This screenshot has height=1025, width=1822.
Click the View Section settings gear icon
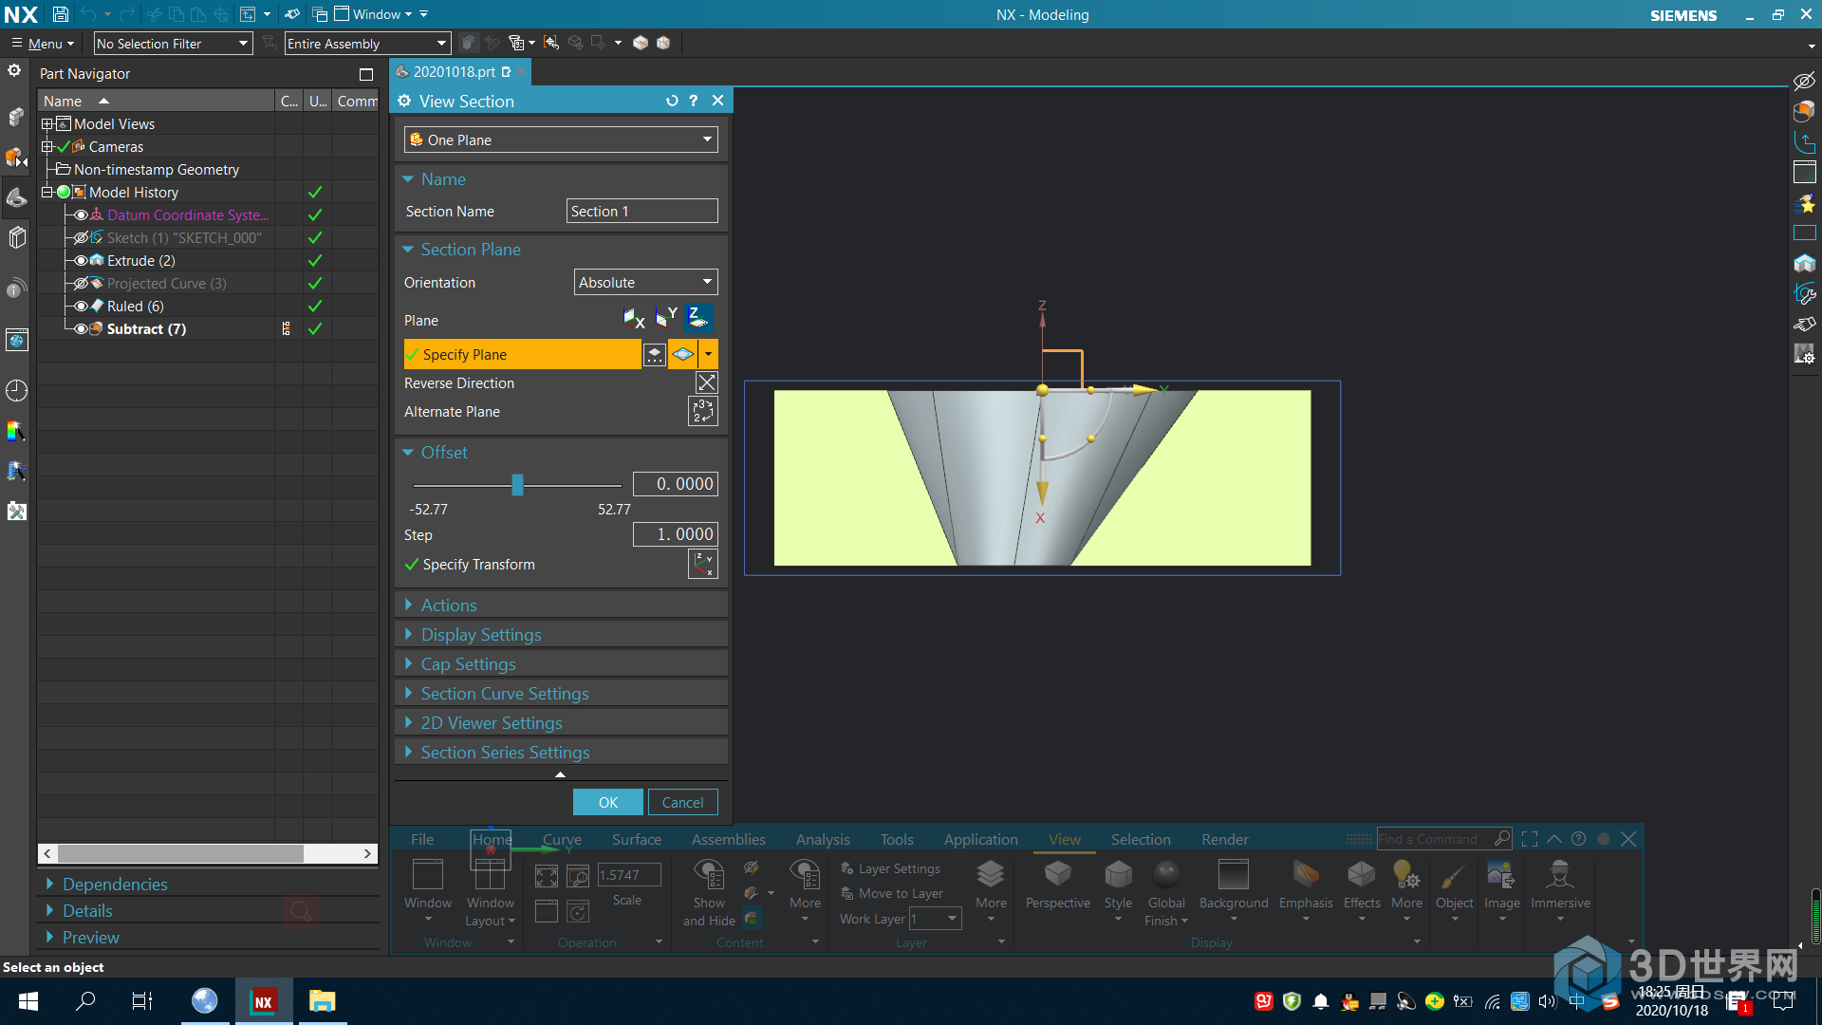tap(405, 102)
